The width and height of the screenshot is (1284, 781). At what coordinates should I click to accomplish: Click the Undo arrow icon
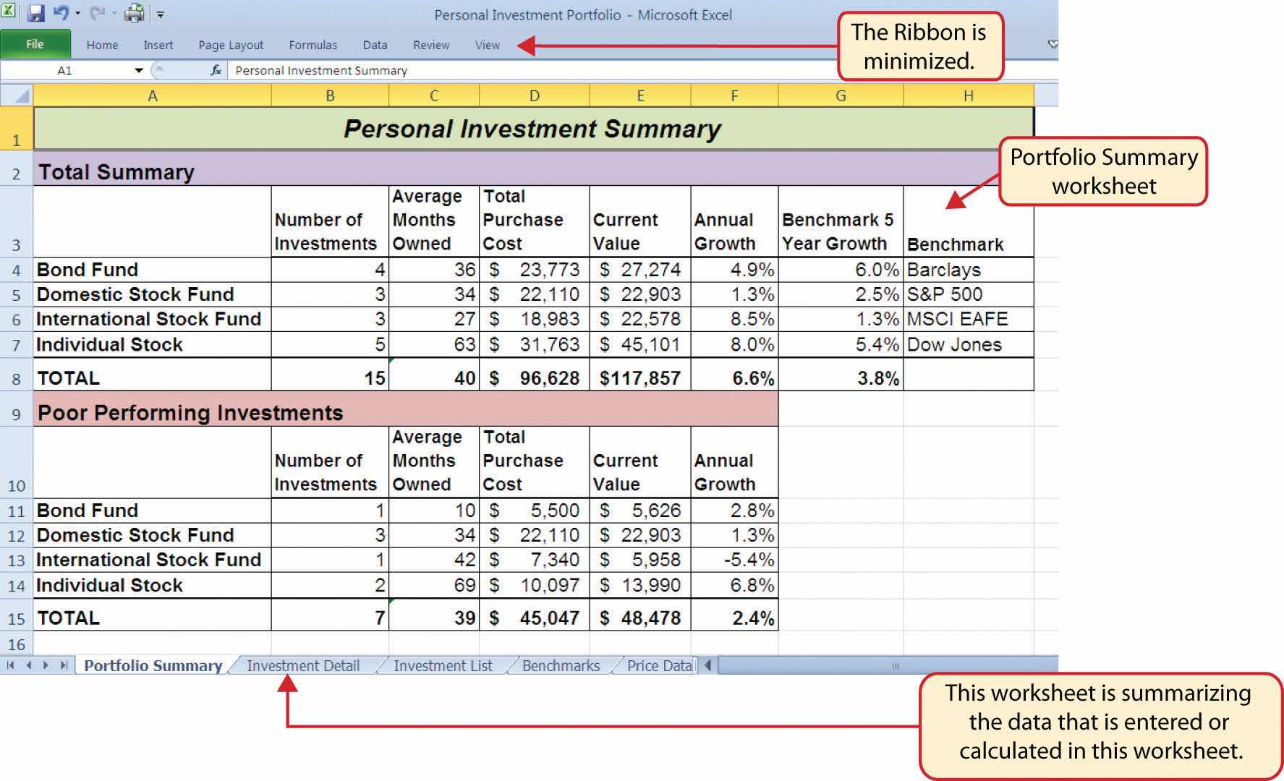[x=61, y=13]
